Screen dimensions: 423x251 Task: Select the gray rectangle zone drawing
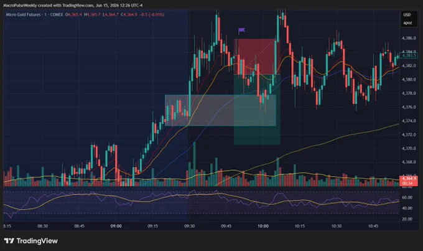220,110
